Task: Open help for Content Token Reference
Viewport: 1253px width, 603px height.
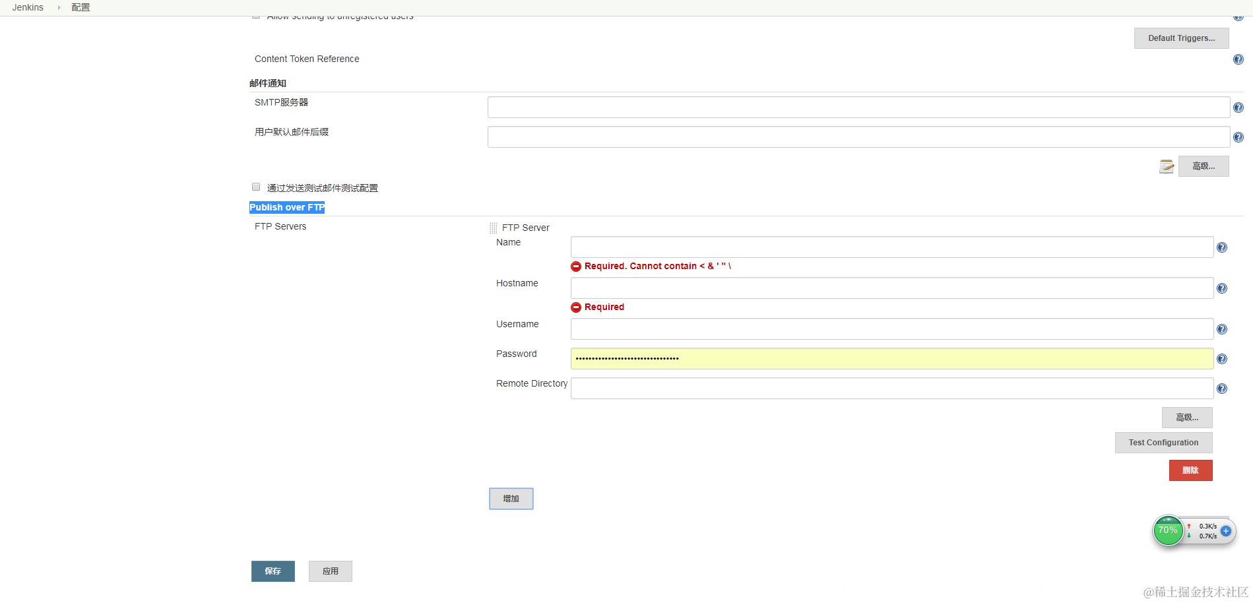Action: click(1238, 59)
